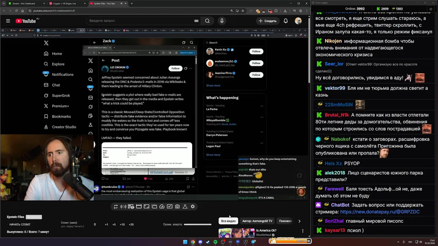The image size is (438, 246).
Task: Click the speedometer playback speed icon
Action: 162,207
